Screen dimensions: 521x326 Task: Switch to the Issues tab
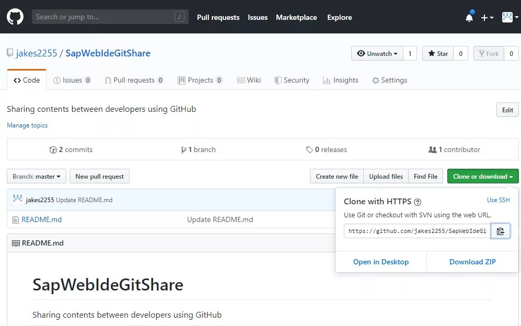point(72,80)
